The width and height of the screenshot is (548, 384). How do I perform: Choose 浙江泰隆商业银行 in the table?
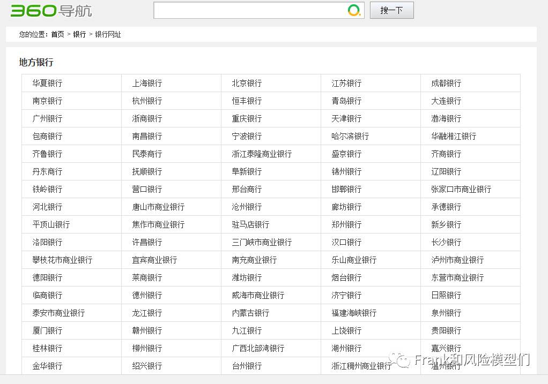click(262, 154)
